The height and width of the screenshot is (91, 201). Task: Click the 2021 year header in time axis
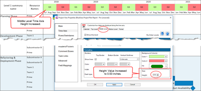point(188,2)
